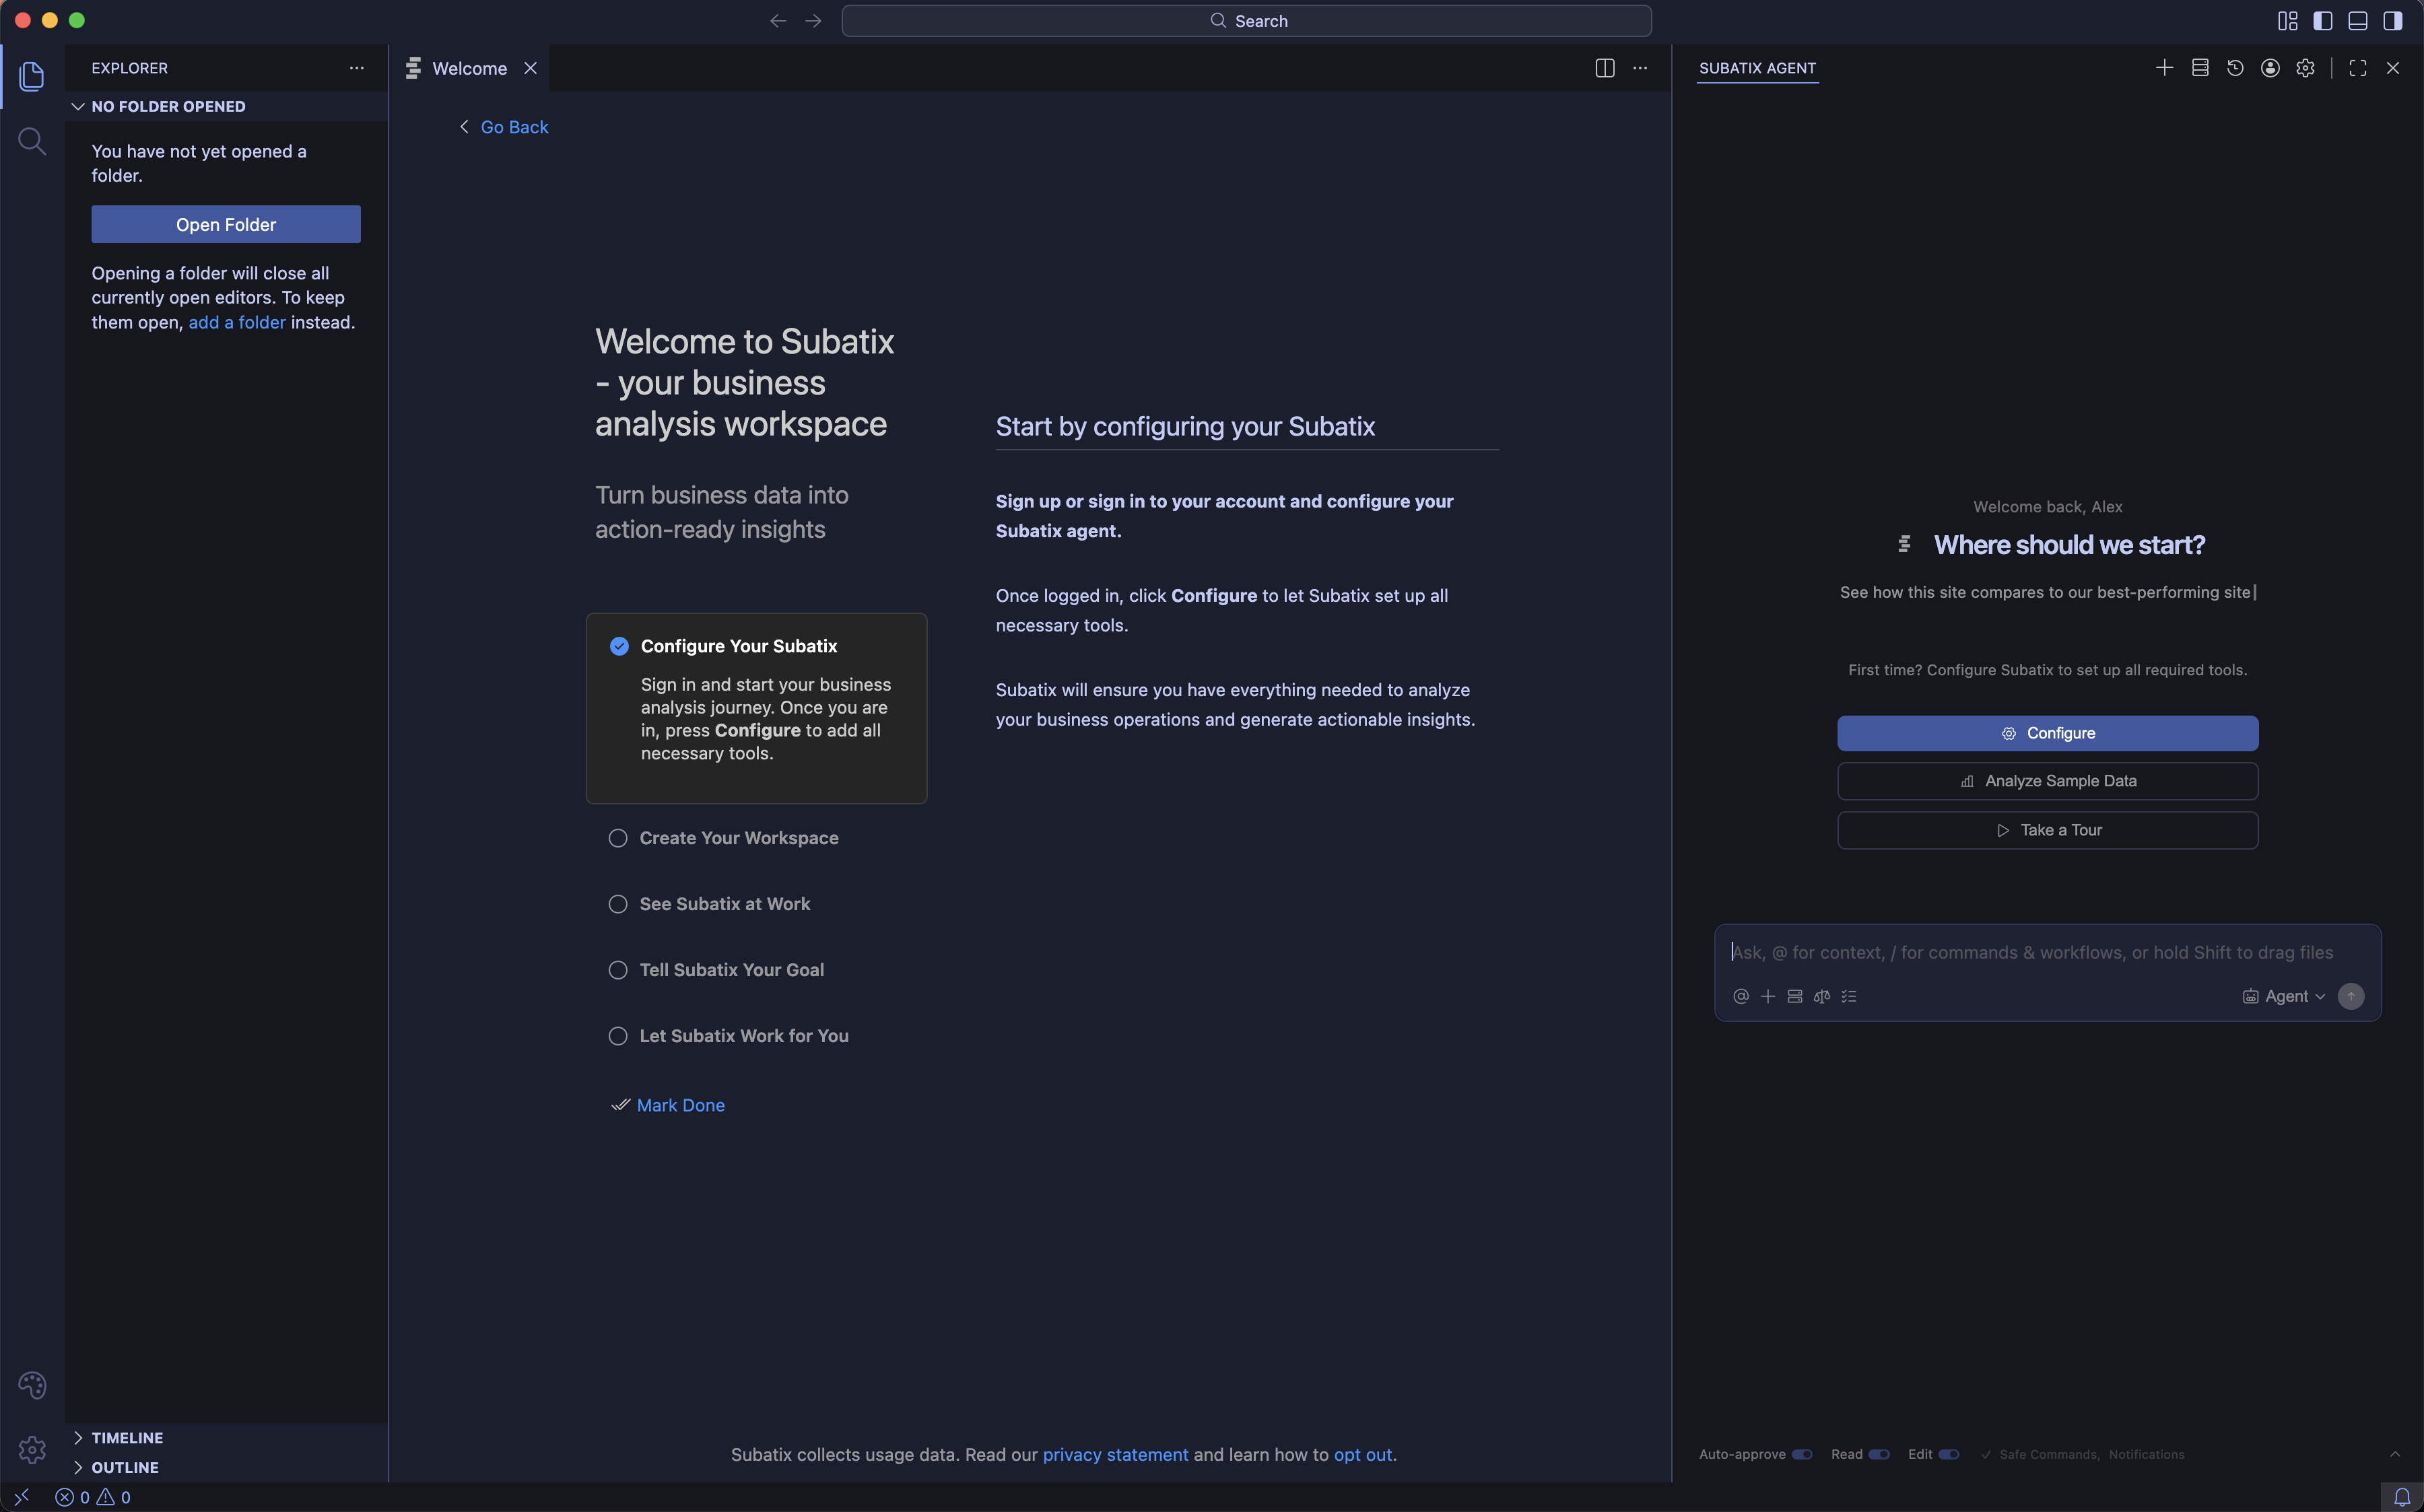Toggle the Edit switch at the bottom
Viewport: 2424px width, 1512px height.
coord(1948,1454)
